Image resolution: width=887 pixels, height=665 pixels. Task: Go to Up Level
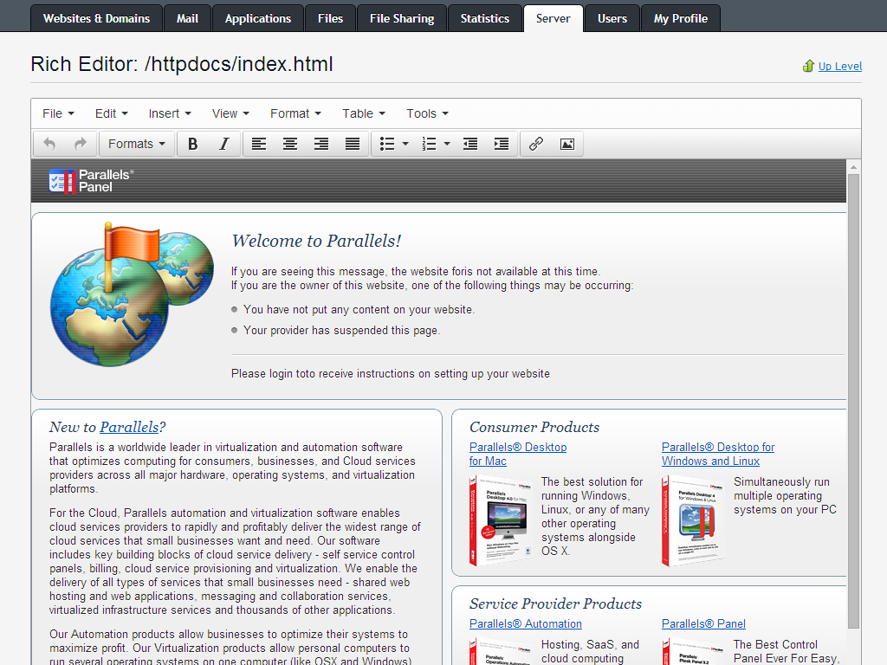[839, 66]
